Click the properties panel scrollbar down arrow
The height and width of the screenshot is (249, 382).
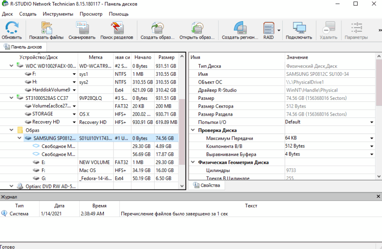coord(379,176)
